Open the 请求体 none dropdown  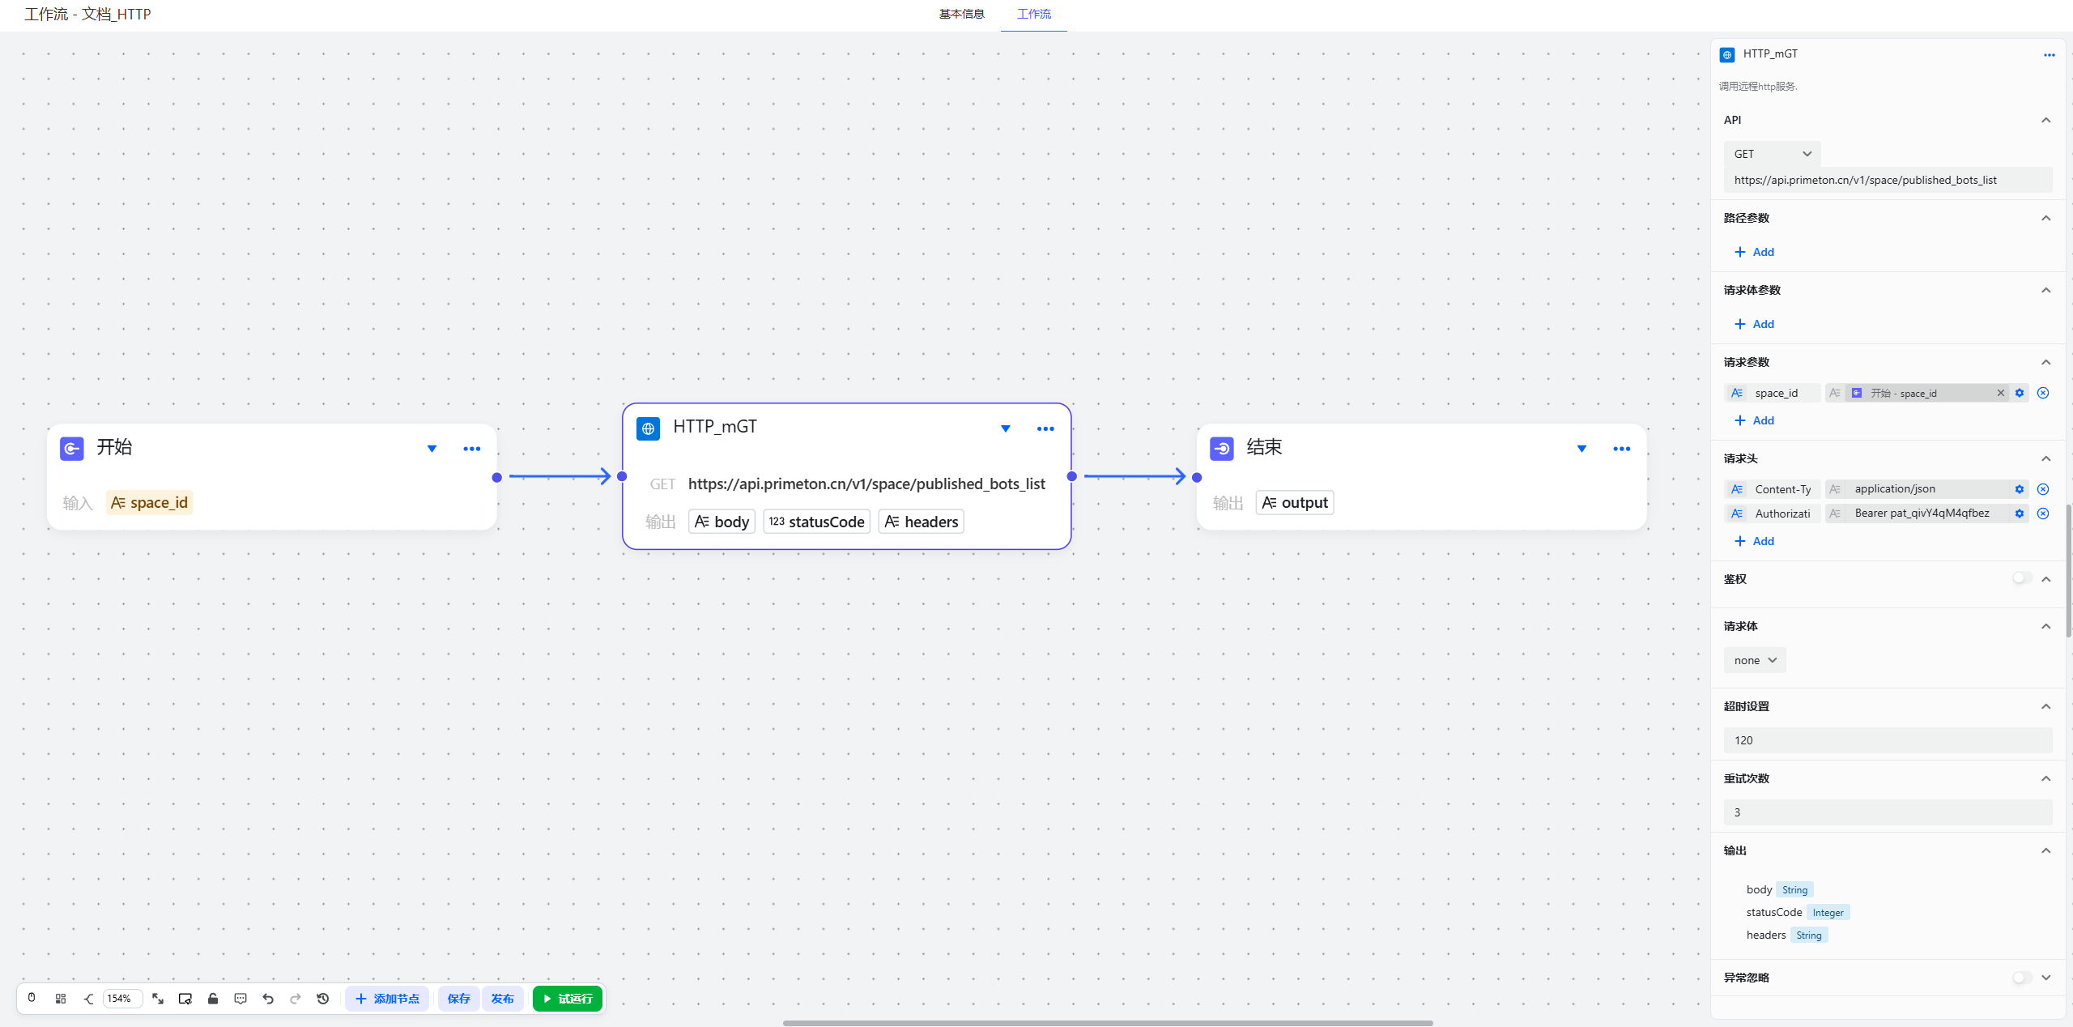tap(1753, 660)
